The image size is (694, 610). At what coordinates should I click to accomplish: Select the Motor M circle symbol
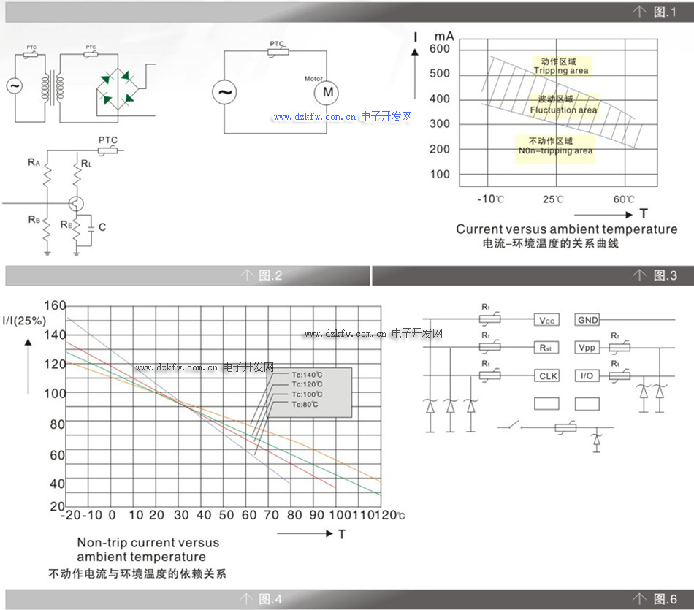327,92
